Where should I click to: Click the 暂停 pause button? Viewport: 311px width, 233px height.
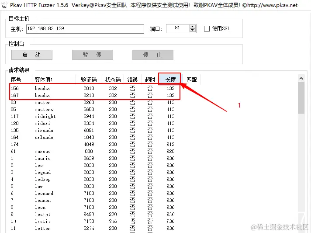pyautogui.click(x=93, y=55)
